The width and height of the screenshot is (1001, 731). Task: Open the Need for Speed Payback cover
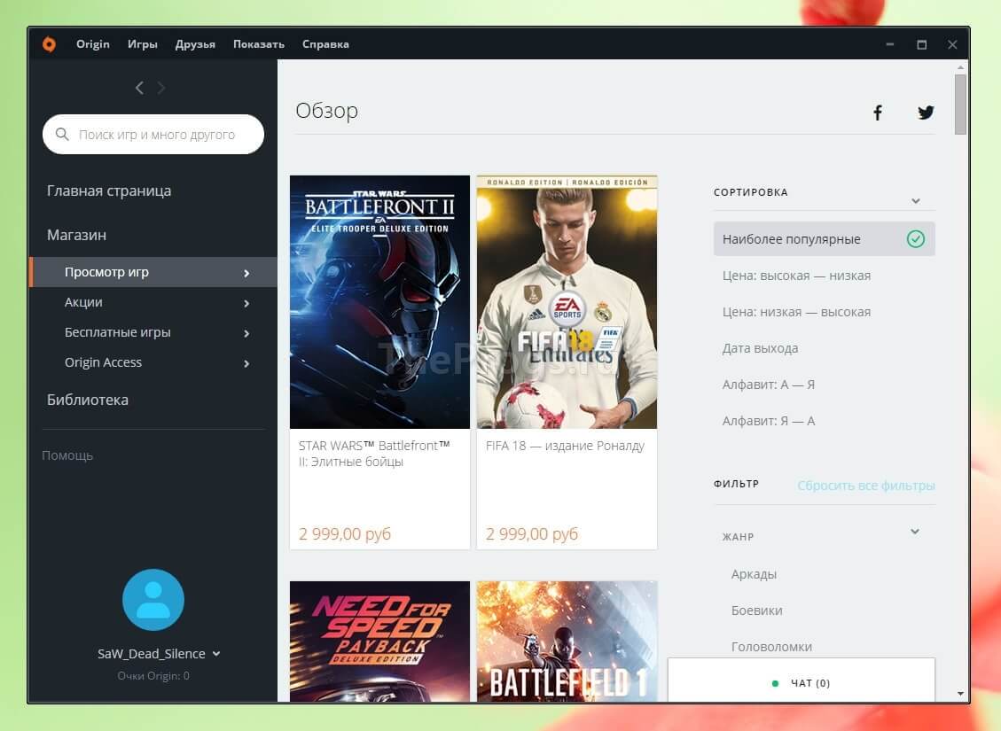(x=379, y=641)
